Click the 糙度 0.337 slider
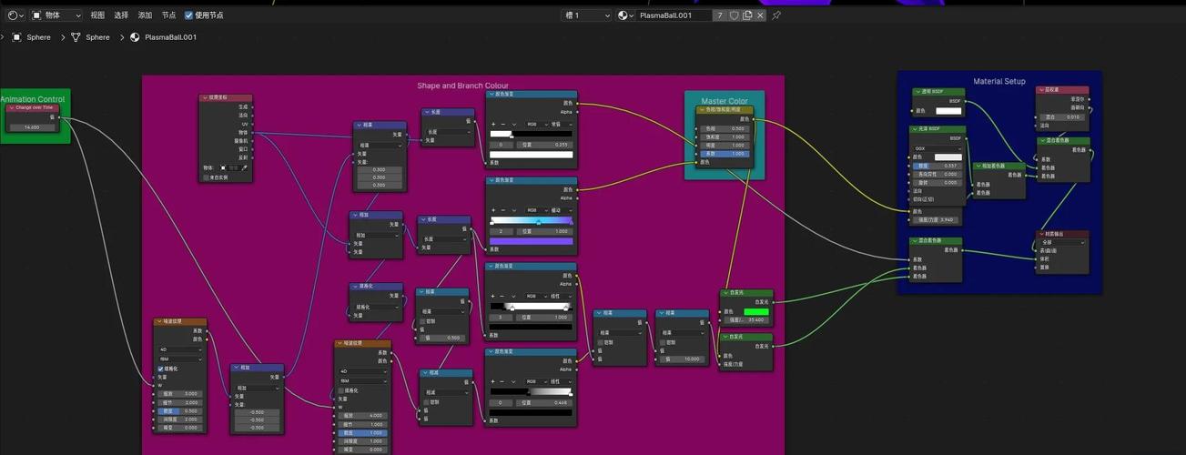Image resolution: width=1186 pixels, height=455 pixels. pos(938,166)
